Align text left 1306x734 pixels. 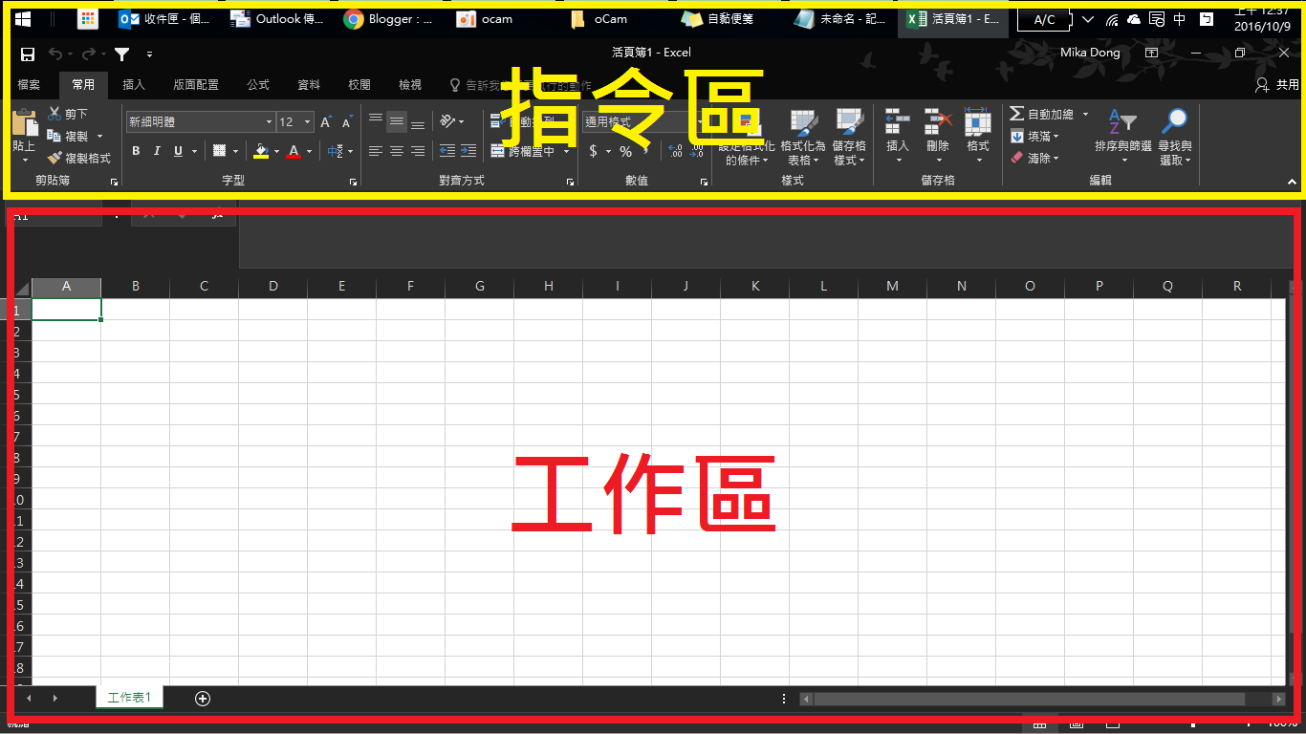point(376,151)
